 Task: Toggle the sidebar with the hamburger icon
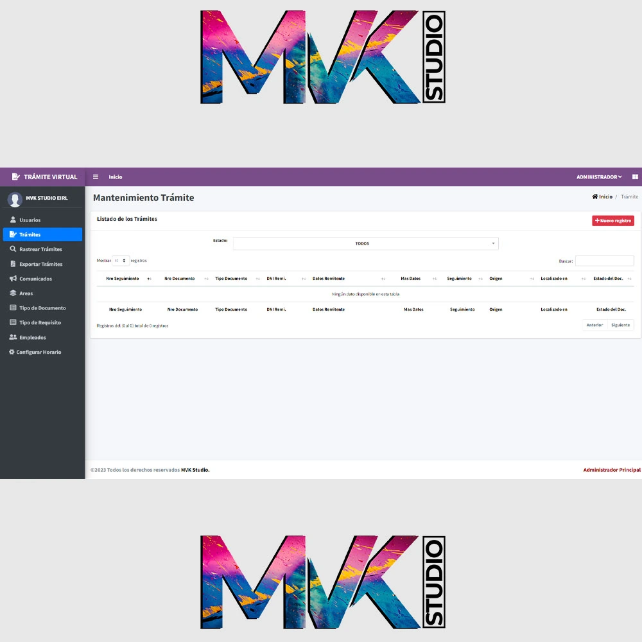tap(96, 177)
